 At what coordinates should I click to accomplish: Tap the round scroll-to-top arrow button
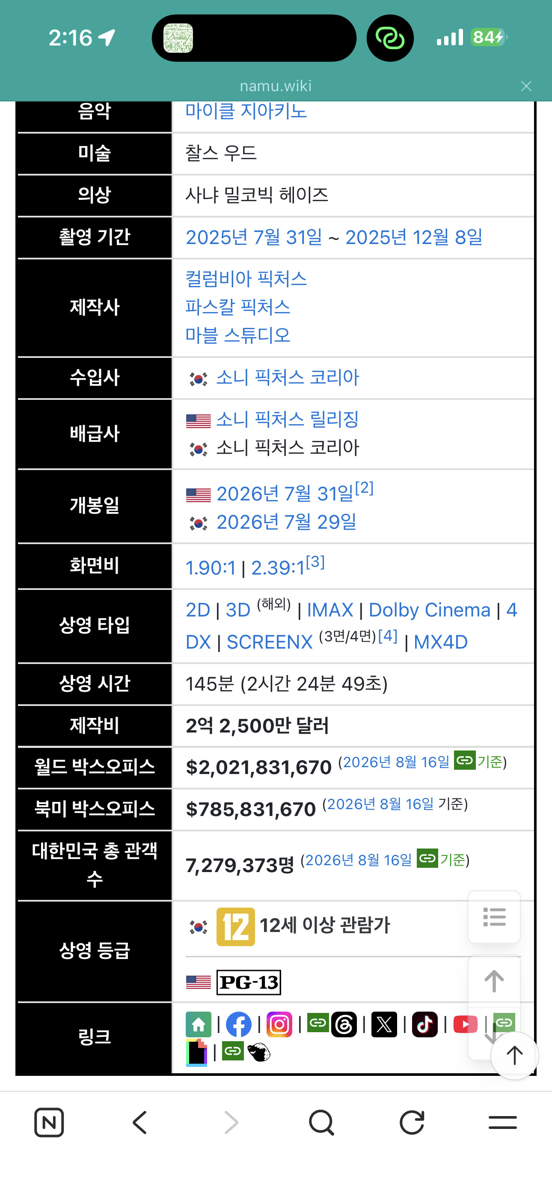514,1055
